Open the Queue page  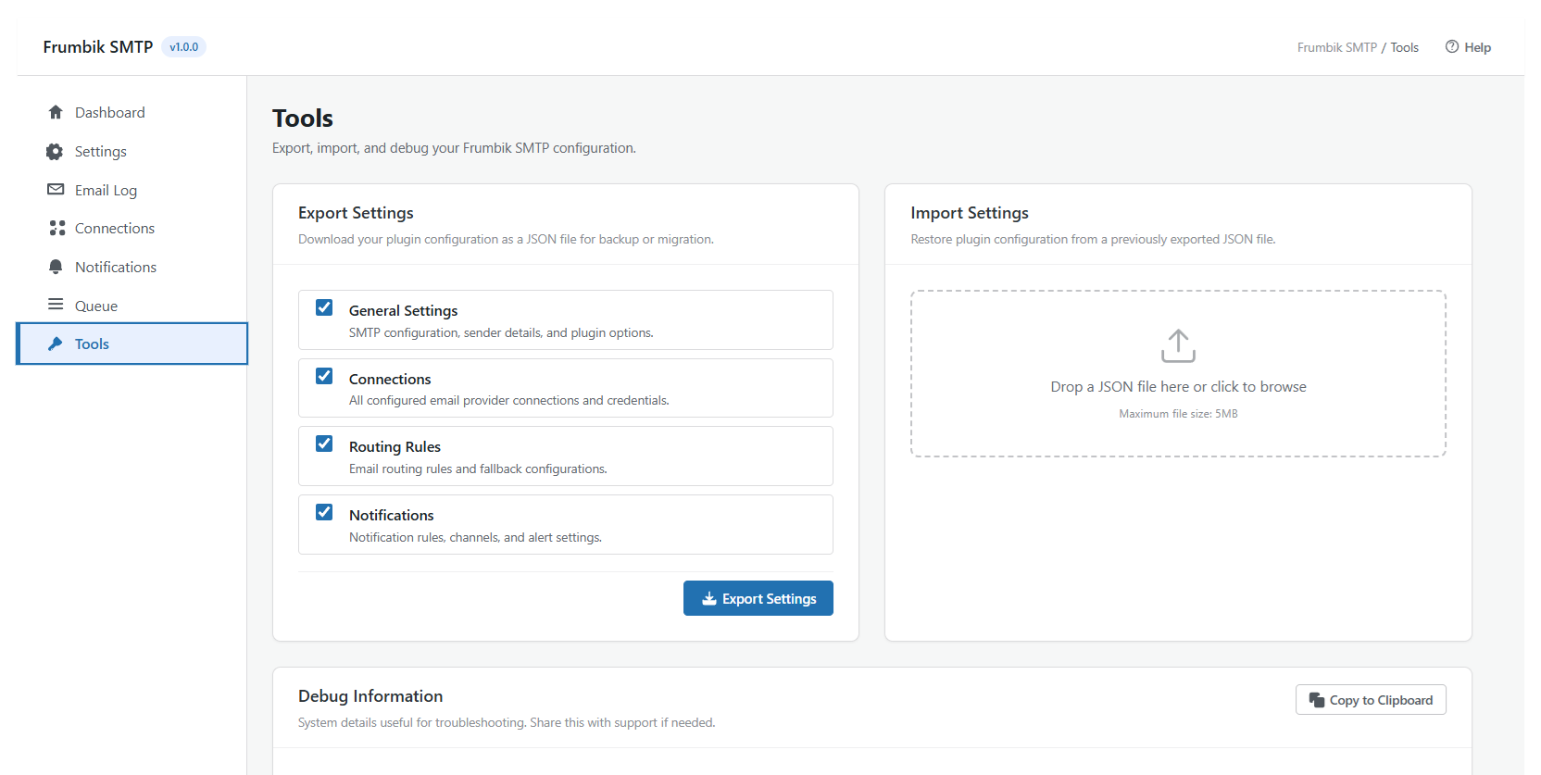pos(132,306)
